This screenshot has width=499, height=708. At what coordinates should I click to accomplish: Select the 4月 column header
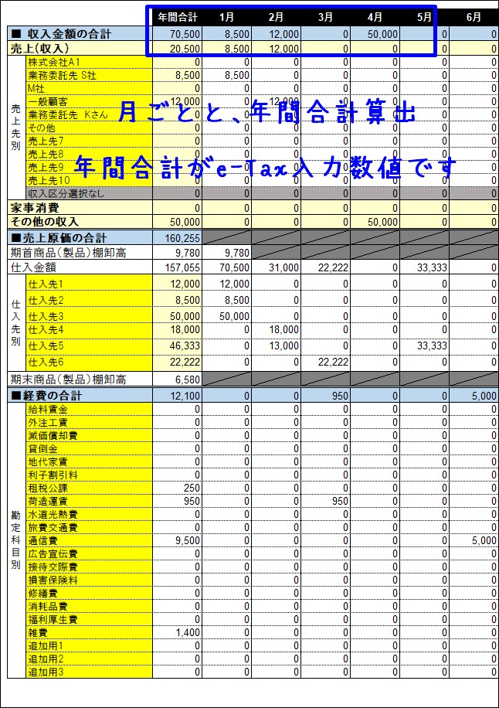[x=376, y=16]
